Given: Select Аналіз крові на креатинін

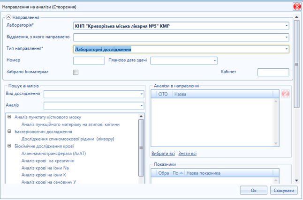Looking at the screenshot, I should click(x=48, y=161).
